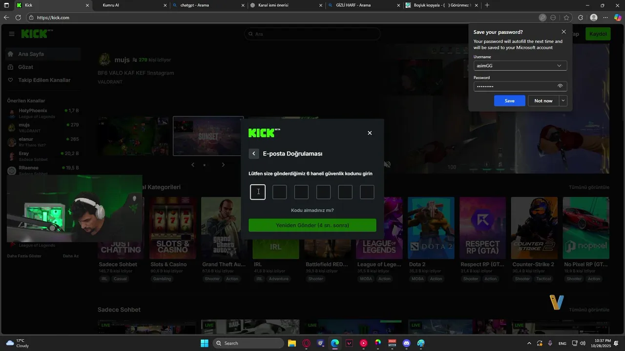625x351 pixels.
Task: Open the Counter-Strike 2 category card
Action: pos(534,228)
